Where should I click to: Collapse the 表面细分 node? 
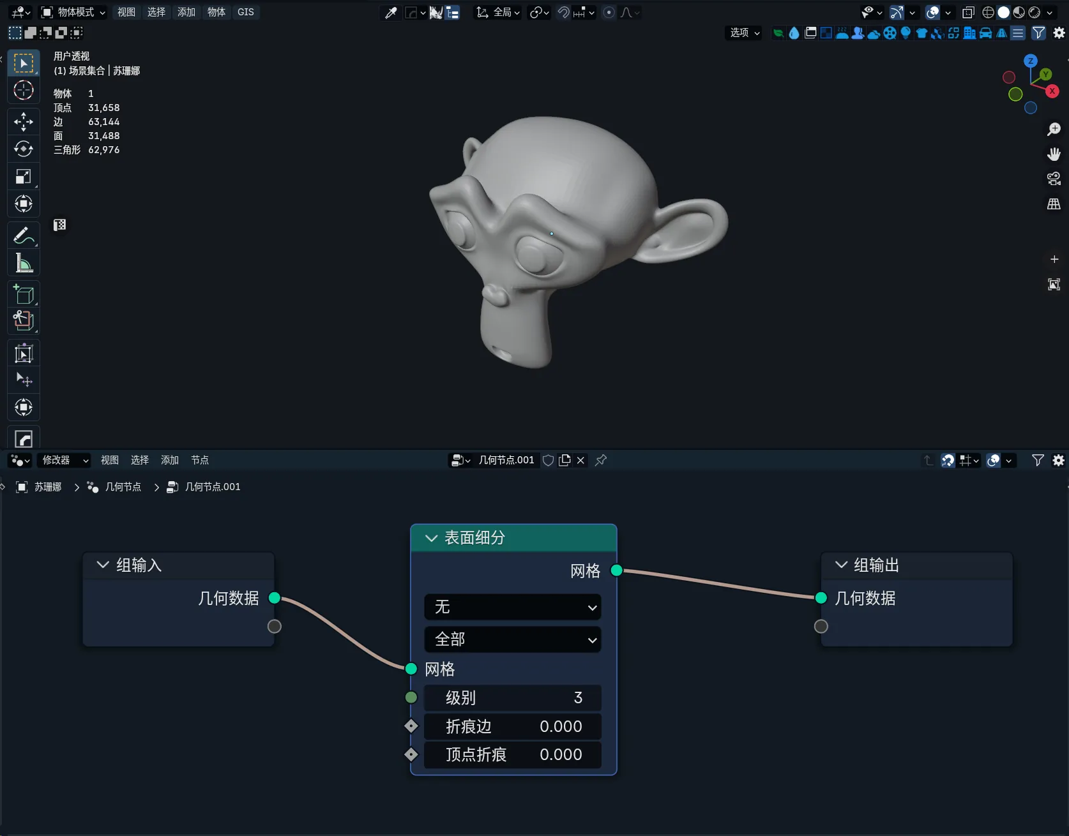click(x=432, y=538)
